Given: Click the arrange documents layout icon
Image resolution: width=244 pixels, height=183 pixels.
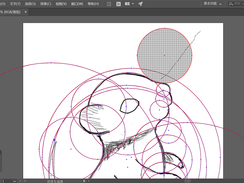Looking at the screenshot, I should tap(127, 4).
